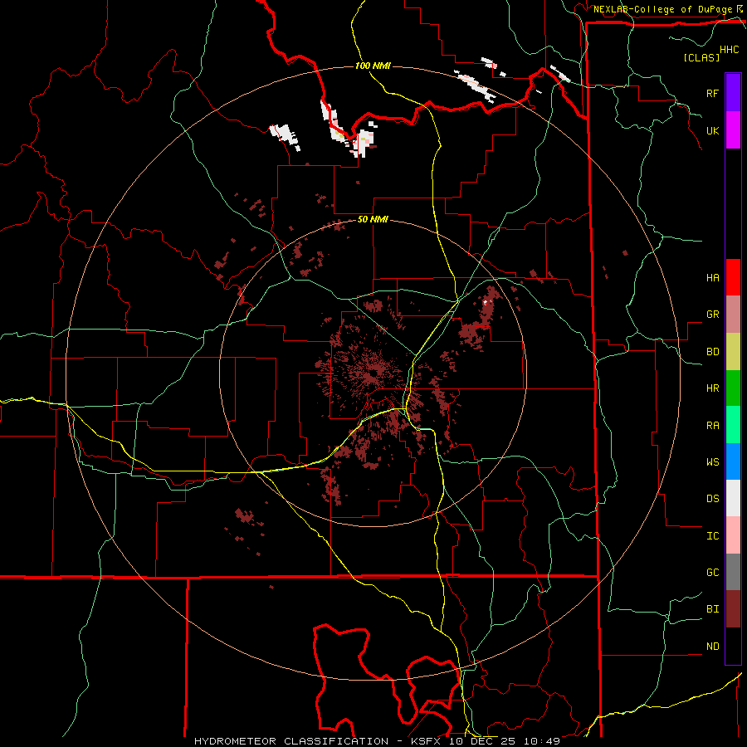Click the IC pink legend swatch
Screen dimensions: 747x747
tap(733, 535)
